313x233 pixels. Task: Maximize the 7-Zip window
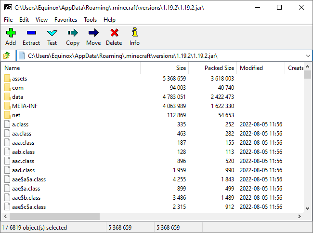(x=279, y=8)
